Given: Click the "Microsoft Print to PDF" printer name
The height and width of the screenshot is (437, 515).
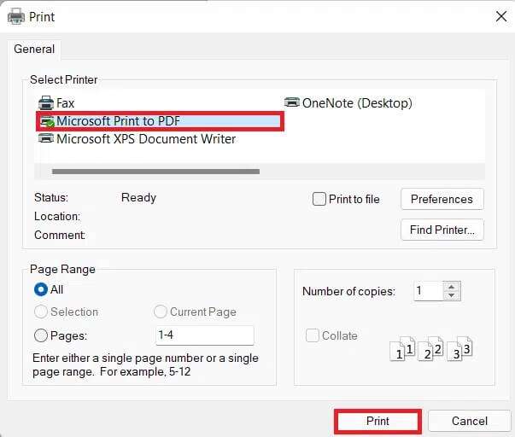Looking at the screenshot, I should click(118, 121).
